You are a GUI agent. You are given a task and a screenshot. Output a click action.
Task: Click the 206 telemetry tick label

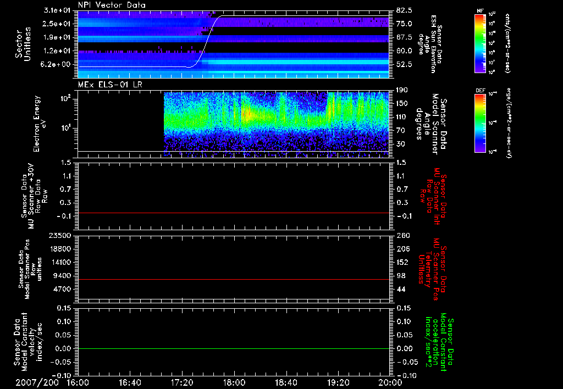point(403,249)
